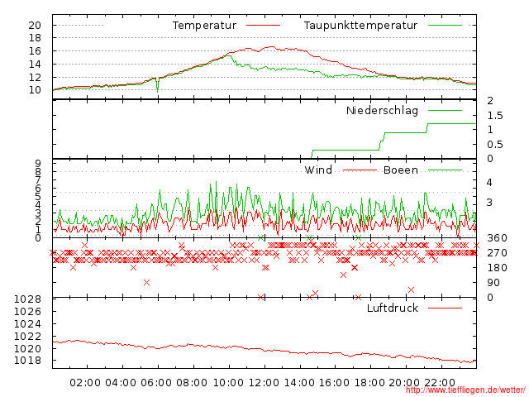Click the Temperatur legend label
The width and height of the screenshot is (529, 397).
pyautogui.click(x=204, y=26)
